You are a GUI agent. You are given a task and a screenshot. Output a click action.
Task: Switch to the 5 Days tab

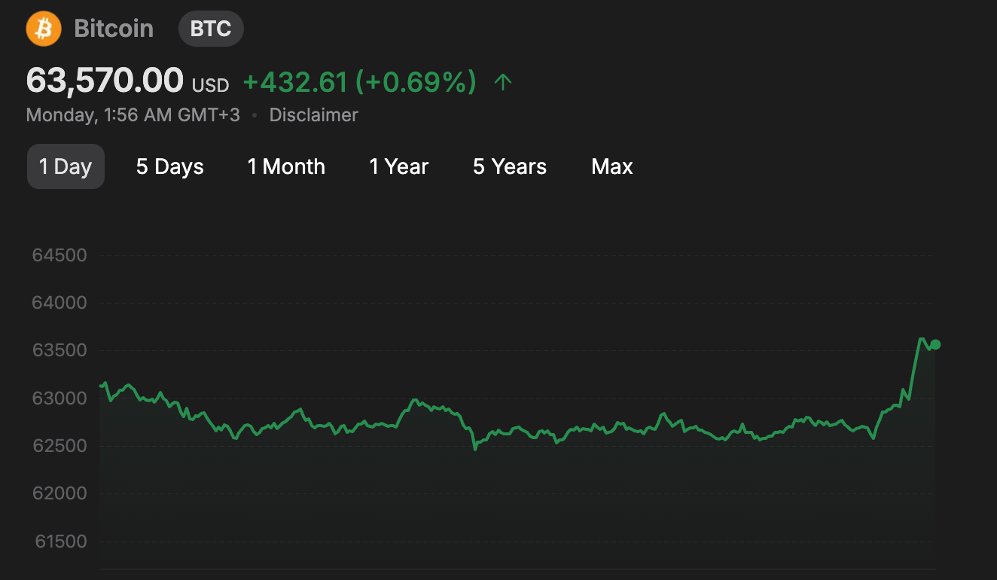[x=170, y=166]
